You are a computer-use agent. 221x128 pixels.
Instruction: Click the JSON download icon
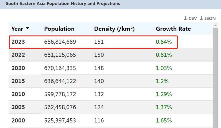(x=201, y=19)
